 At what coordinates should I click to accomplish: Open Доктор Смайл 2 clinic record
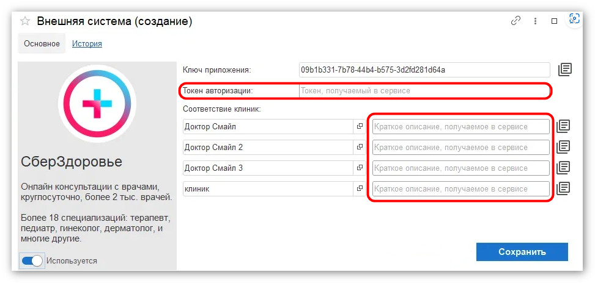[x=360, y=147]
